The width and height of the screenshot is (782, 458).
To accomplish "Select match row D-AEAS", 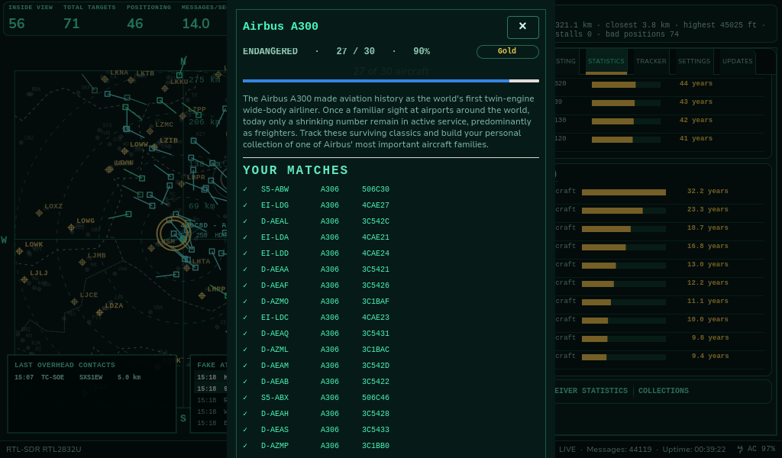I will [390, 430].
